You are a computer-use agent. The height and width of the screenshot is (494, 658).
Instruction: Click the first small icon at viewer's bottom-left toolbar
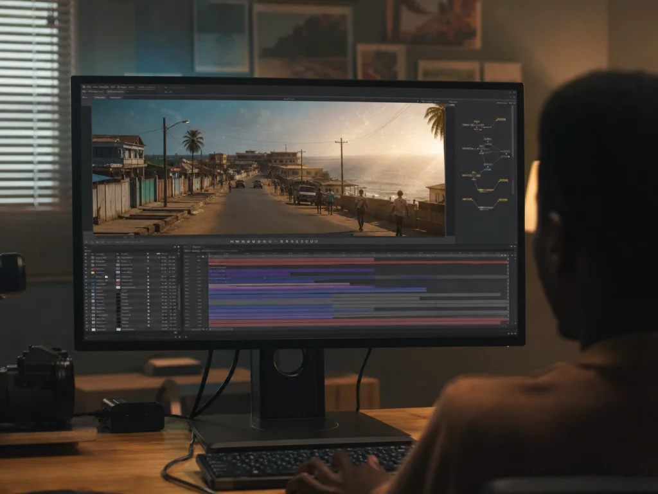click(x=87, y=242)
